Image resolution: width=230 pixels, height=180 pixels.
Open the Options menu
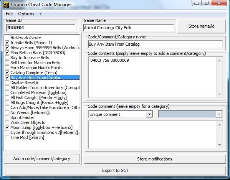26,14
